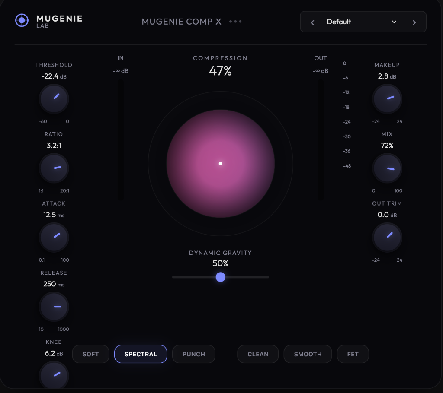The width and height of the screenshot is (443, 393).
Task: Select the Attack knob
Action: (54, 237)
